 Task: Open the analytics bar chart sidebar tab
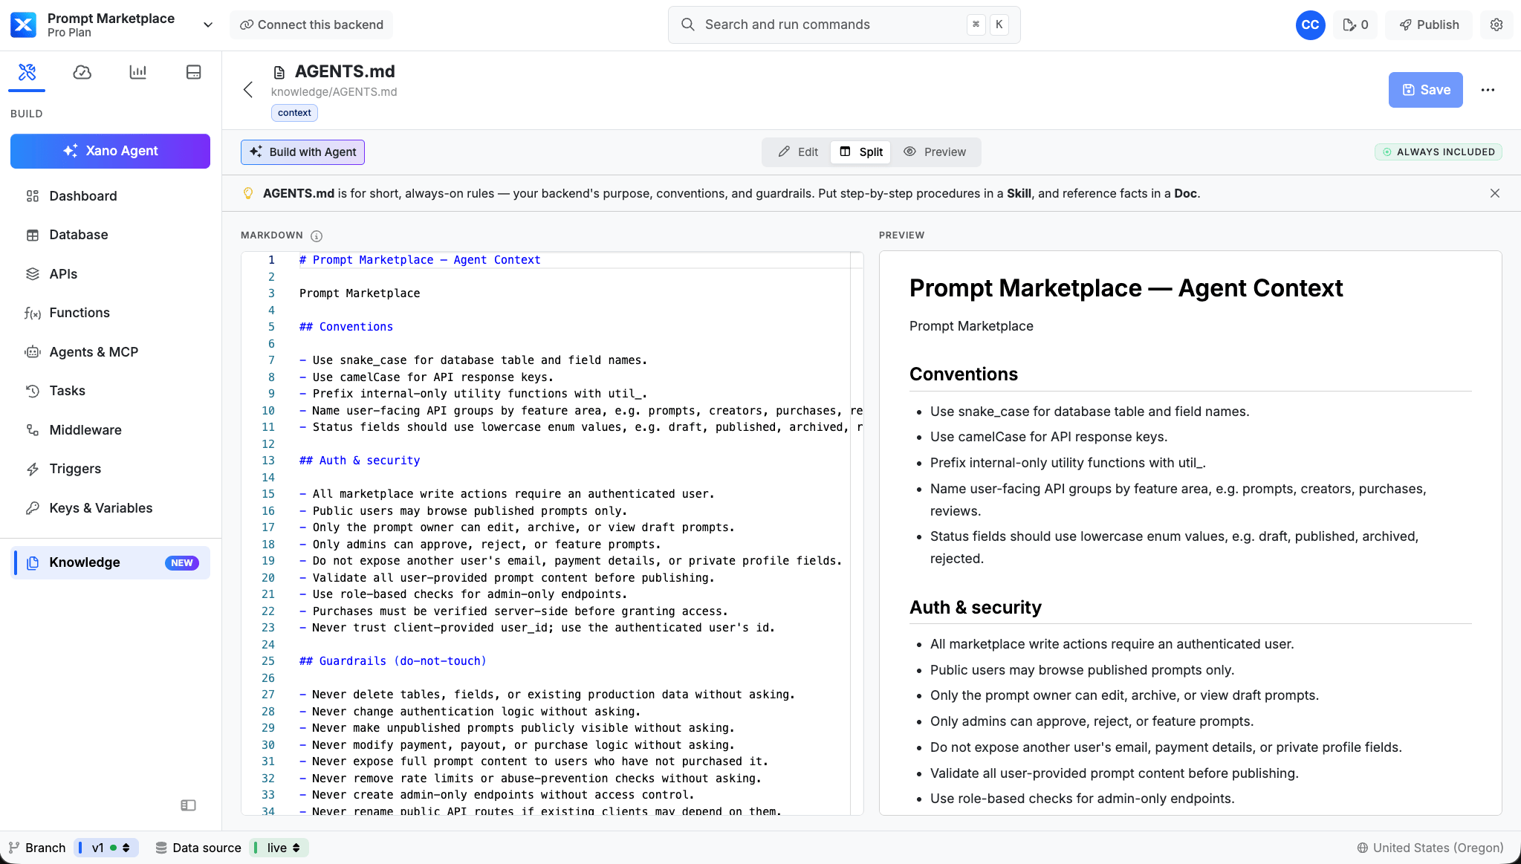[x=138, y=72]
